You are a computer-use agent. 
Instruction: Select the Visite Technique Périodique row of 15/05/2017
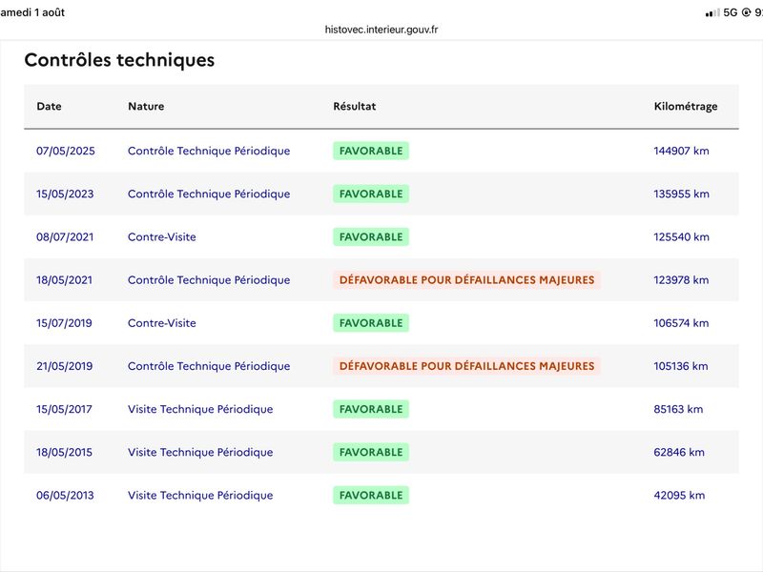coord(381,409)
